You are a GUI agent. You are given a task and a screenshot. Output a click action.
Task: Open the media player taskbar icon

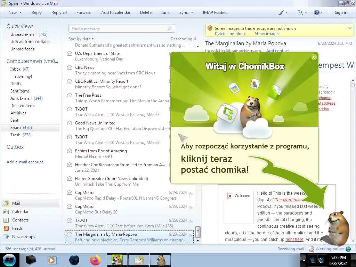point(52,260)
